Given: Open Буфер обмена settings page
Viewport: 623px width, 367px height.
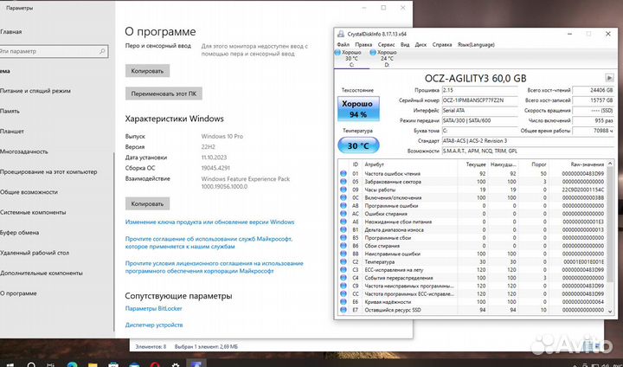Looking at the screenshot, I should [19, 233].
